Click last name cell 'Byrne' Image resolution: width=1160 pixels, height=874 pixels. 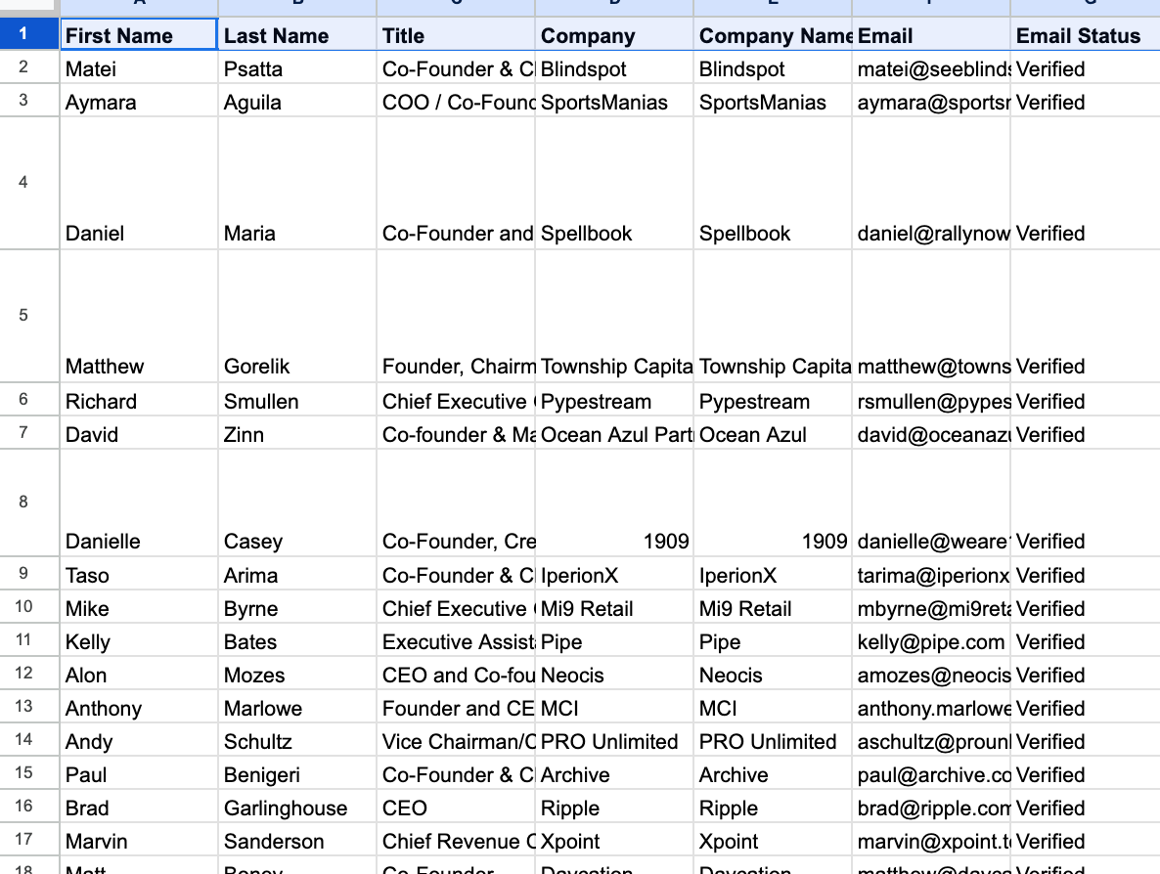(297, 607)
